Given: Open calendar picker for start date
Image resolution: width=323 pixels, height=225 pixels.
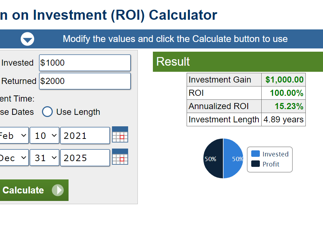Looking at the screenshot, I should (x=120, y=135).
